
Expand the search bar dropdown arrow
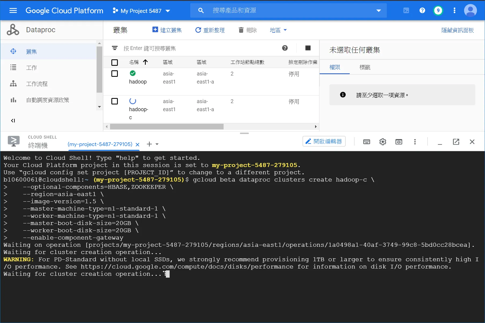(x=379, y=11)
